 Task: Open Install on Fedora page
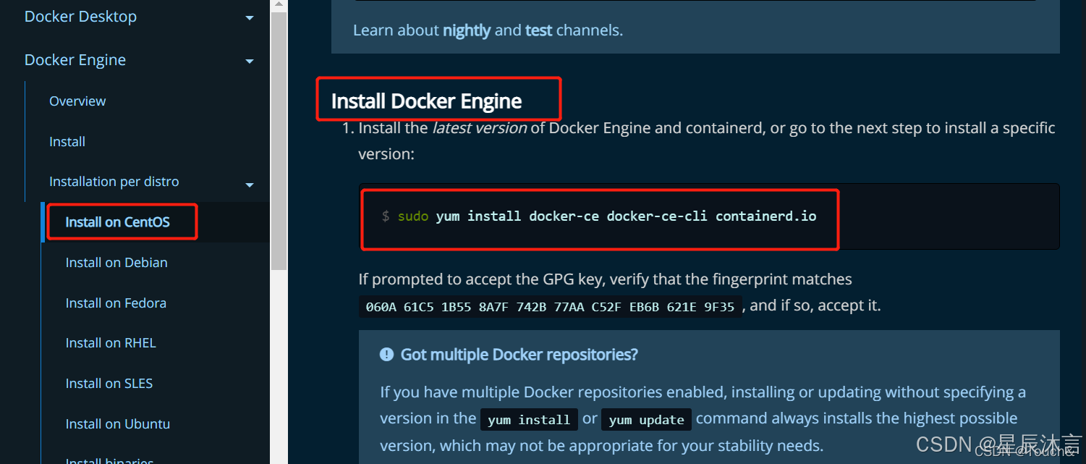tap(116, 303)
